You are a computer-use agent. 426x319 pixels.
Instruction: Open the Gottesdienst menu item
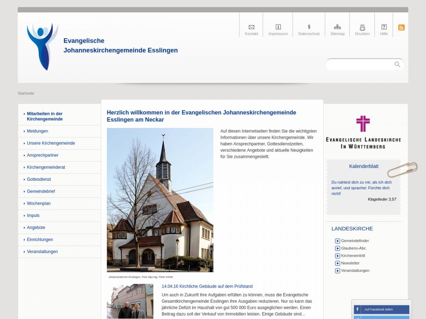(x=39, y=179)
